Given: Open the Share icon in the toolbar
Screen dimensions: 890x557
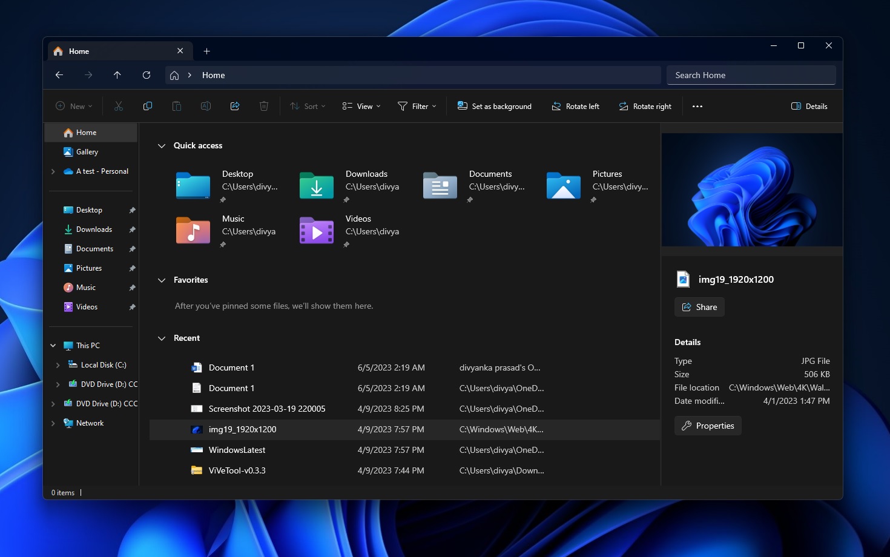Looking at the screenshot, I should pos(235,106).
